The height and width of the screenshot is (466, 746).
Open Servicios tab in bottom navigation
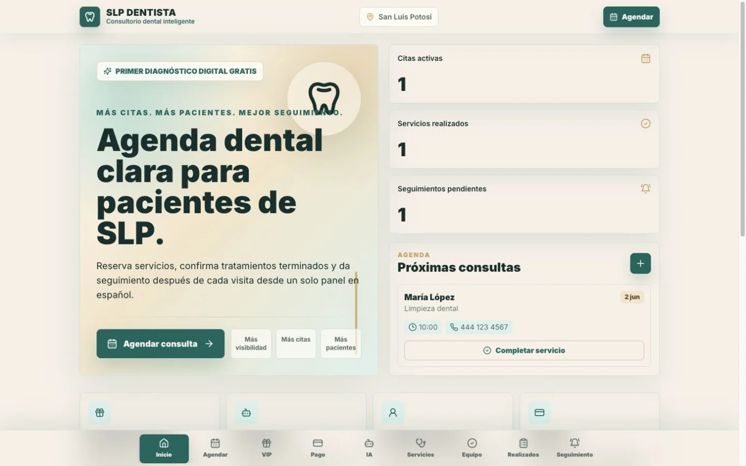click(x=420, y=448)
